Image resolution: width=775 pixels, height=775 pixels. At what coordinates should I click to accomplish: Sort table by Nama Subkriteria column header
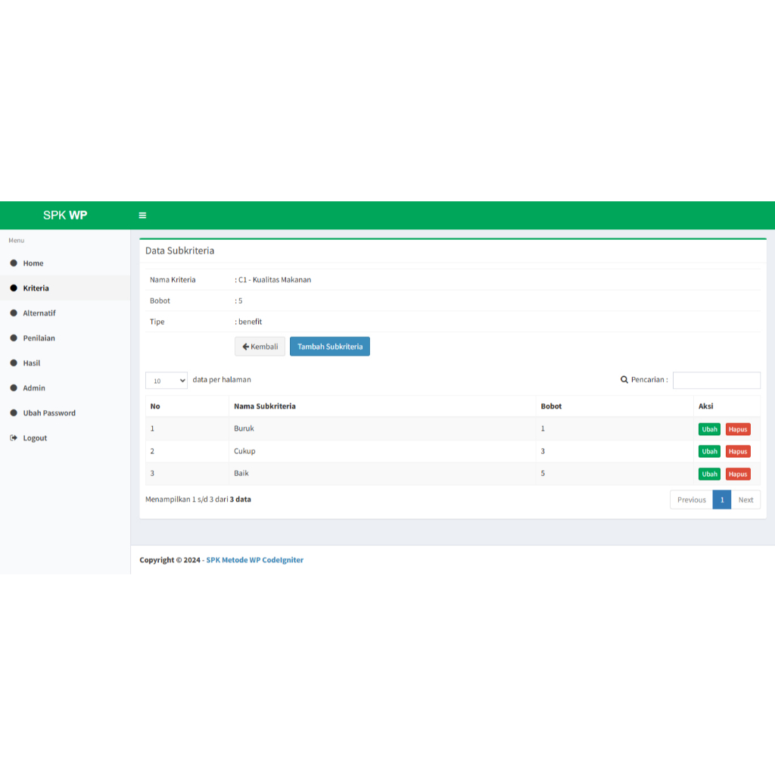click(x=265, y=406)
